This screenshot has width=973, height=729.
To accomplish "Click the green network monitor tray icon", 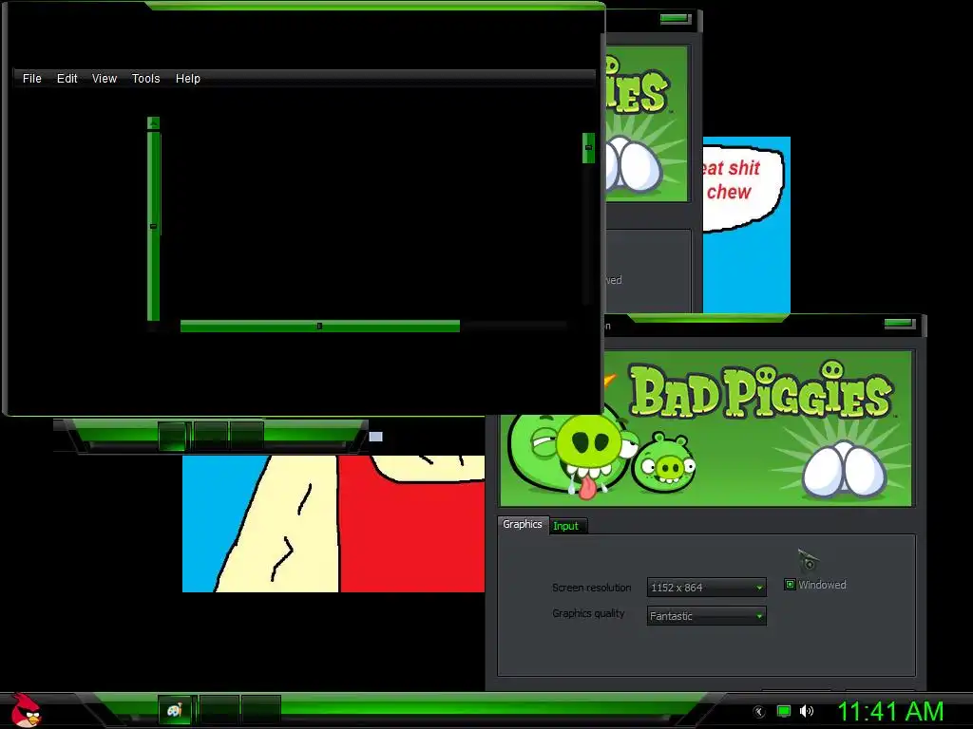I will (784, 712).
